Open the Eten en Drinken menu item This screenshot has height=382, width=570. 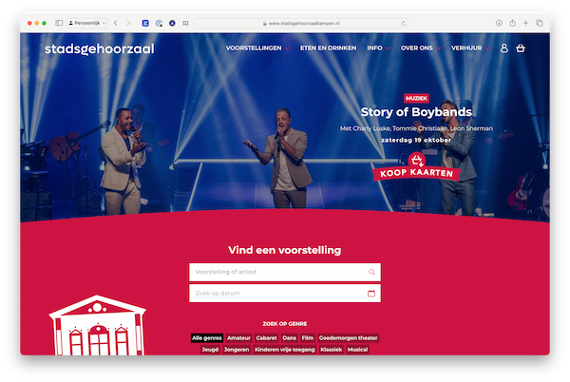click(328, 48)
